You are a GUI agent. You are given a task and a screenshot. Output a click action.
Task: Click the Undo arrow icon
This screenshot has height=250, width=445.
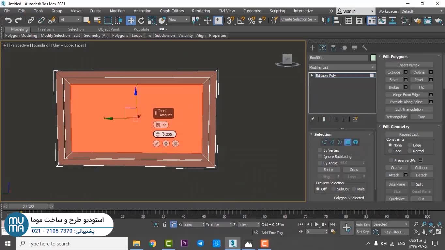pyautogui.click(x=8, y=21)
